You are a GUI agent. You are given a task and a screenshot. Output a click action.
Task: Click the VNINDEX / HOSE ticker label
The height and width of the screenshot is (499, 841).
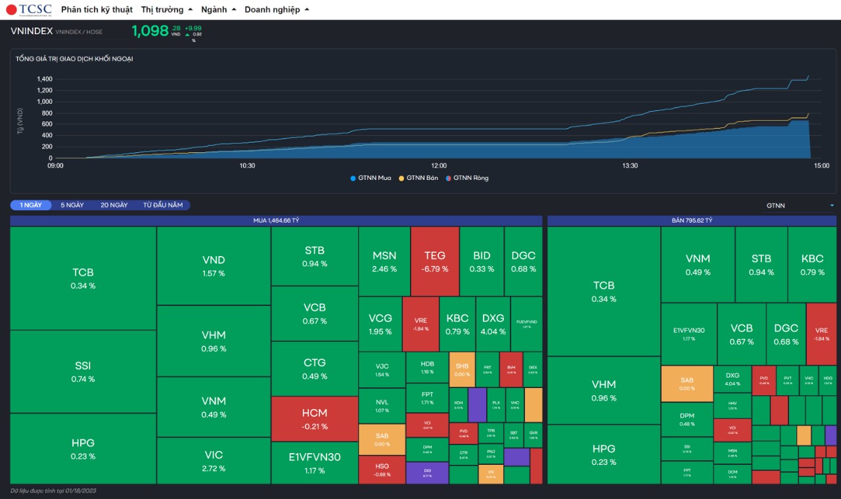79,32
